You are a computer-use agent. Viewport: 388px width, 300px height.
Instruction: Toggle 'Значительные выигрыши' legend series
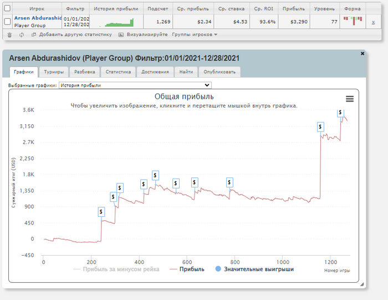254,269
